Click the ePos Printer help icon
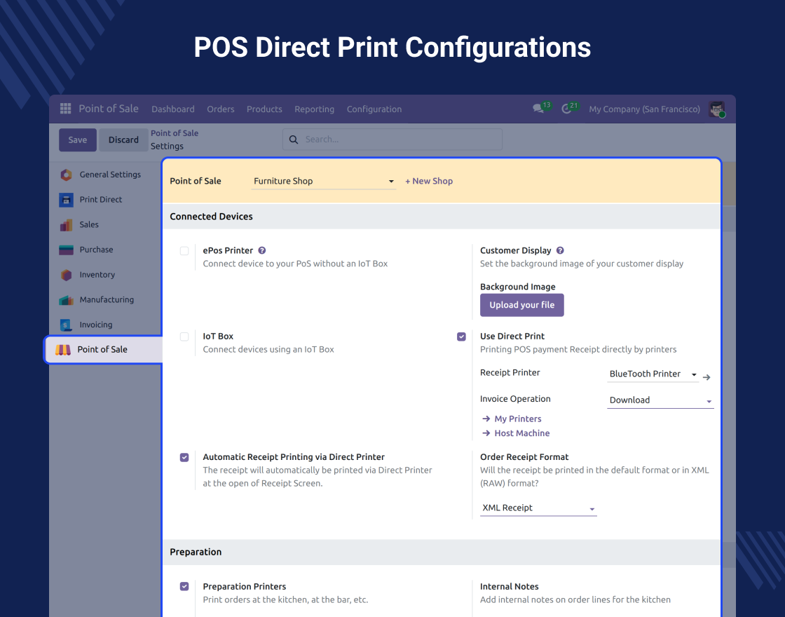785x617 pixels. click(x=262, y=250)
